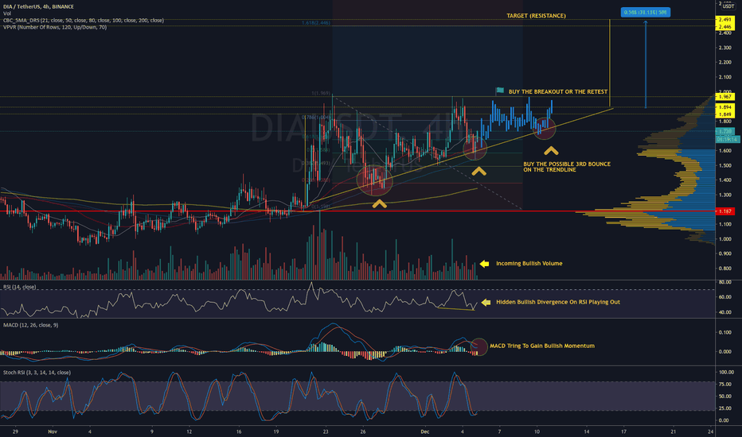Click the 2.446 yellow price label

725,27
